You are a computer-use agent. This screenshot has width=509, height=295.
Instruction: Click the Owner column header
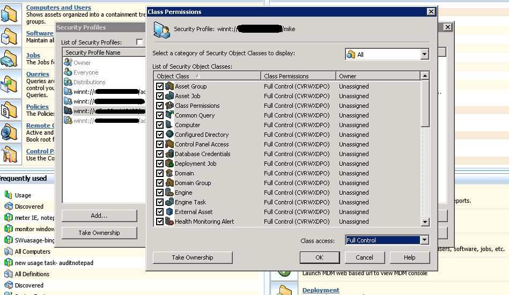[378, 76]
